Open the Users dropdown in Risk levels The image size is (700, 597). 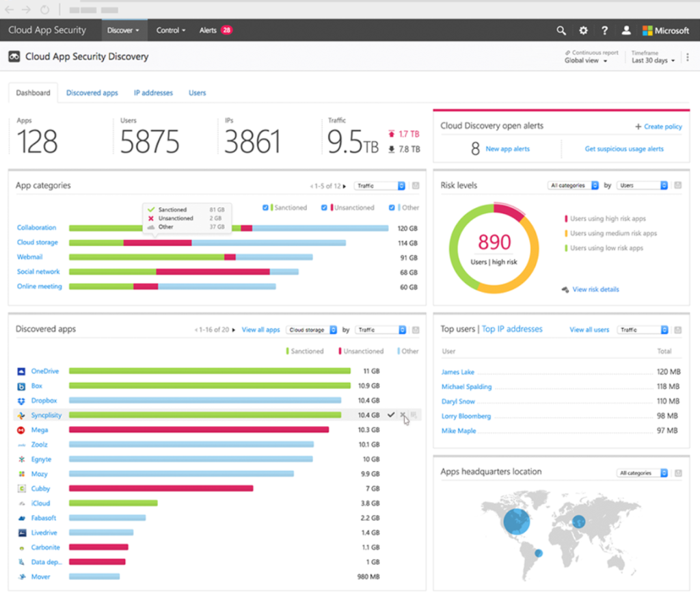(x=643, y=185)
